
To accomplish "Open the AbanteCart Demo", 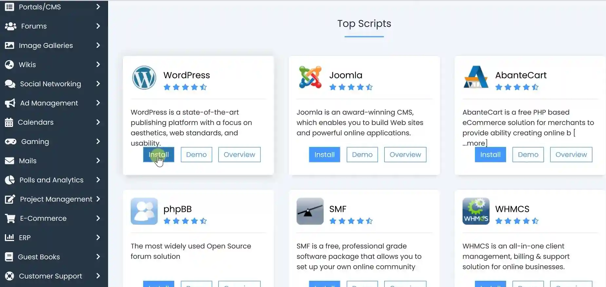I will tap(528, 154).
